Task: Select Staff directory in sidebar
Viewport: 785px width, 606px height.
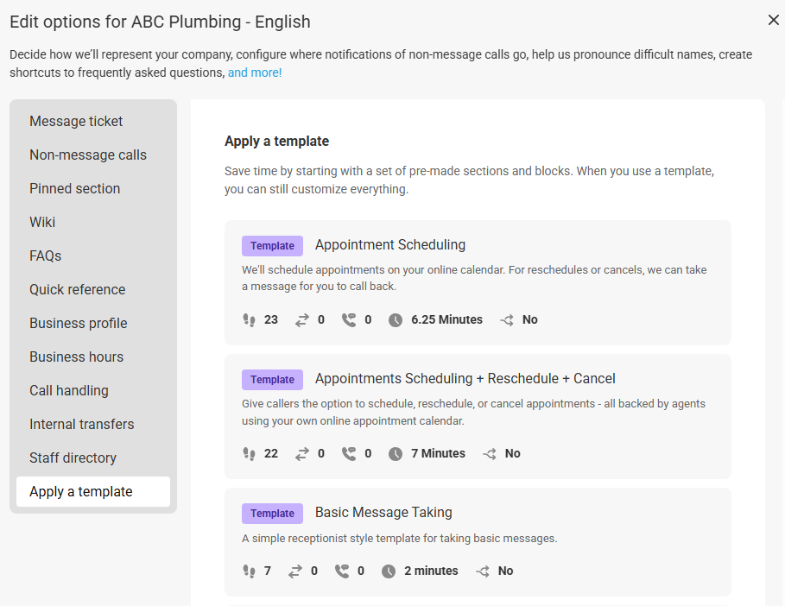Action: [93, 458]
